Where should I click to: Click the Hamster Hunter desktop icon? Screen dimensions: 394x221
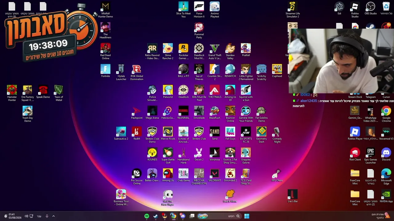[x=12, y=93]
